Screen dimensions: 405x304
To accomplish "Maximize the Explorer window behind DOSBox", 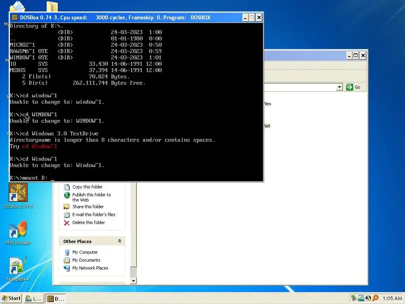I will coord(356,55).
